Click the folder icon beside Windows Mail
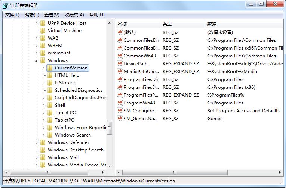This screenshot has width=286, height=188. point(43,157)
